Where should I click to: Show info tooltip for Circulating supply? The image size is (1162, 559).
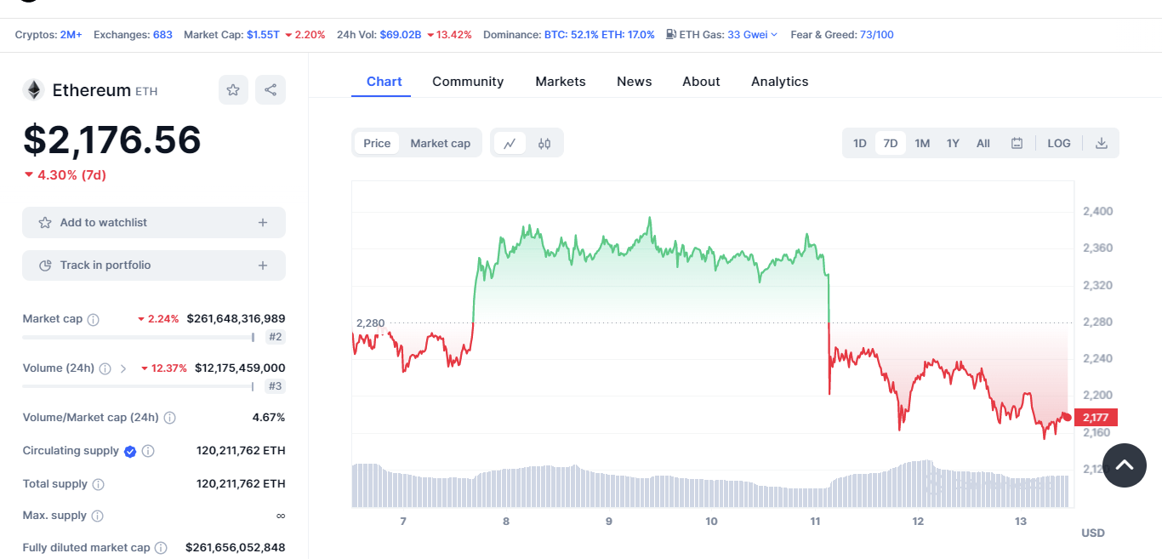[148, 451]
